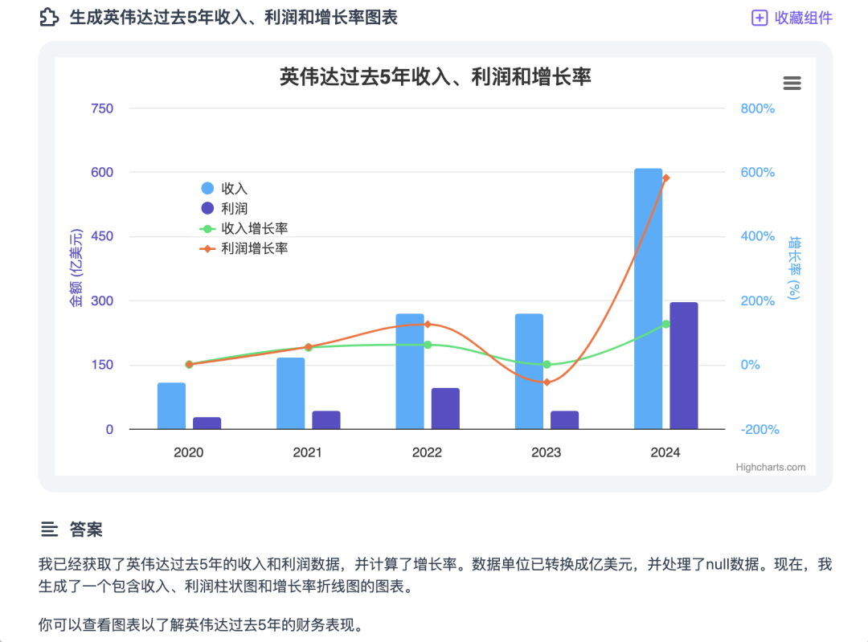Click the 2020 收入 blue bar
The image size is (868, 642).
[172, 406]
